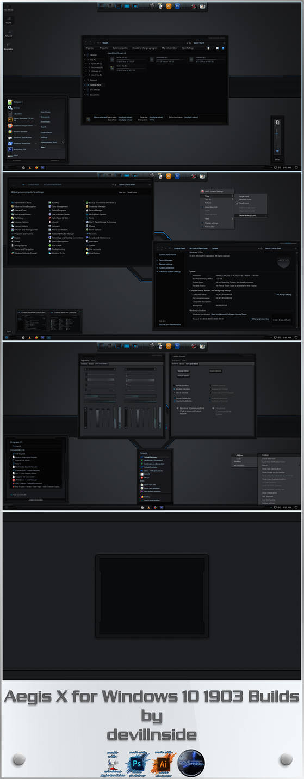Open Mixer link in volume flyout
304x779 pixels.
point(277,159)
